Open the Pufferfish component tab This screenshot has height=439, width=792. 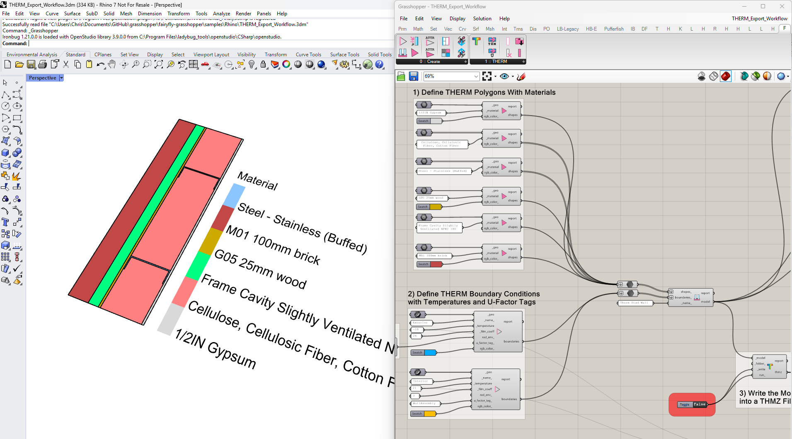click(x=613, y=29)
